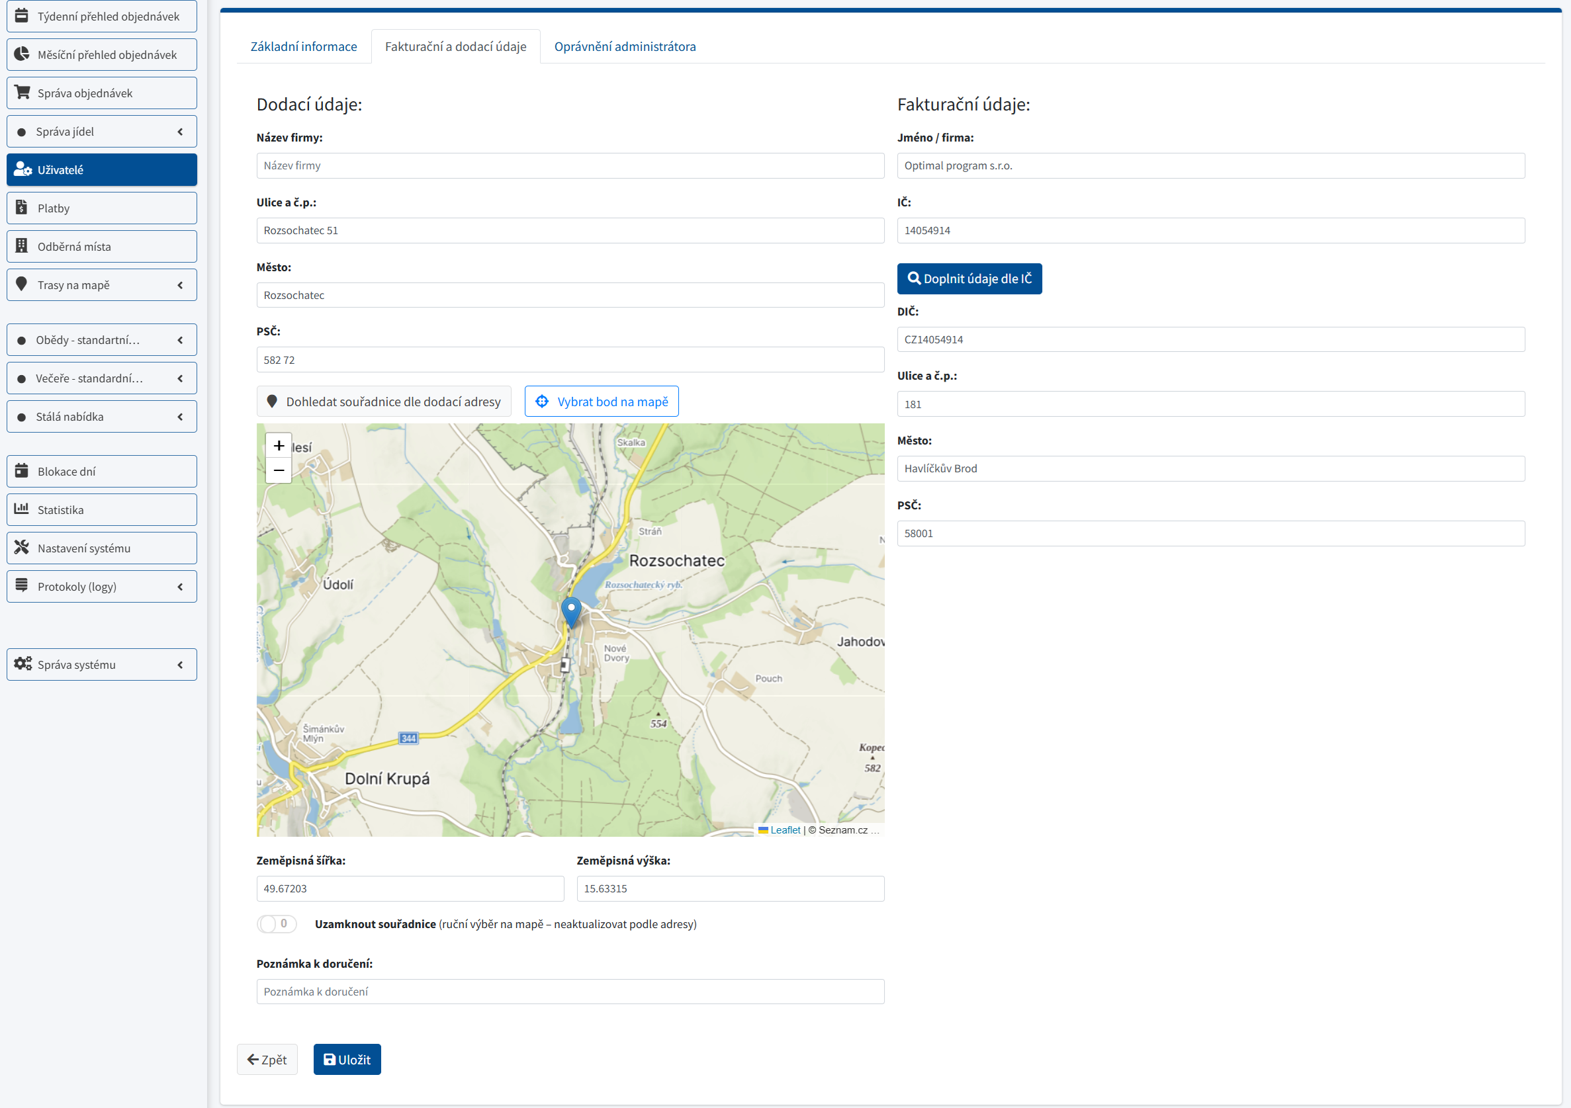The width and height of the screenshot is (1571, 1108).
Task: Switch to Základní informace tab
Action: (x=303, y=46)
